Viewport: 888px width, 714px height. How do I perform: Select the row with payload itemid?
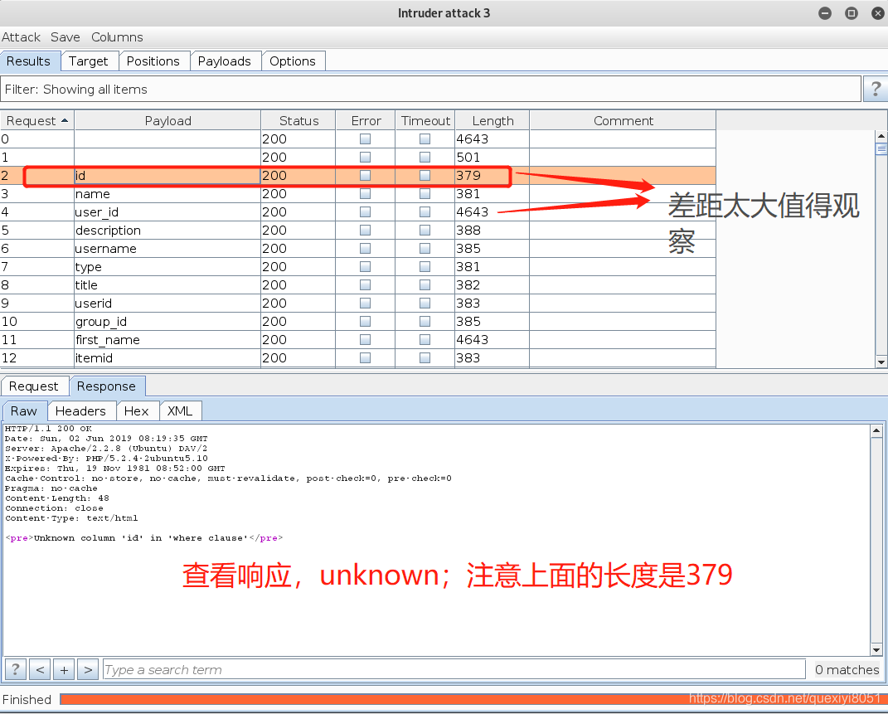358,358
